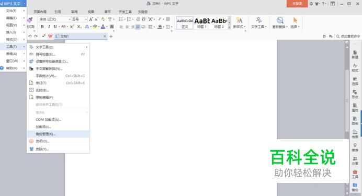
Task: Open 形状 panel in right sidebar
Action: (x=355, y=94)
